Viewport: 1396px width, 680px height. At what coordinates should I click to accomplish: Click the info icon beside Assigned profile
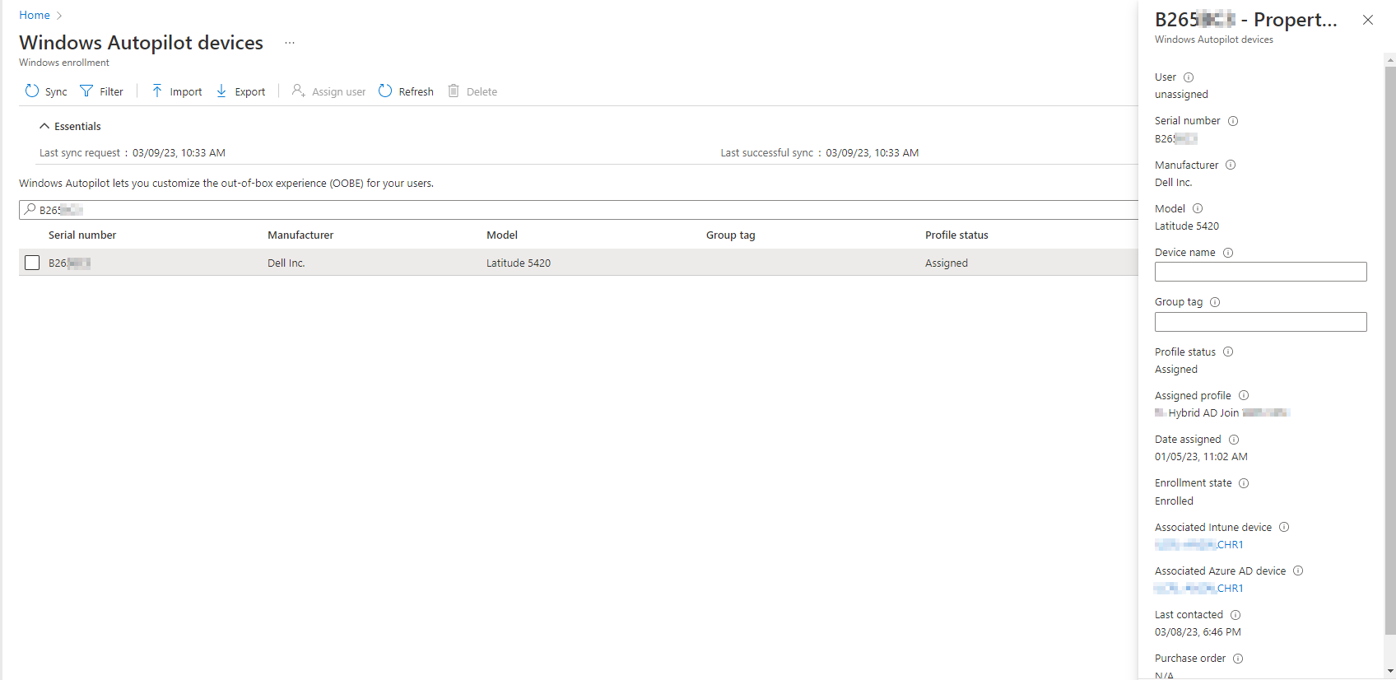click(x=1244, y=396)
